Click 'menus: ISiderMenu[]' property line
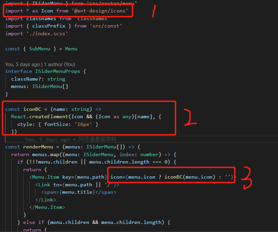The width and height of the screenshot is (278, 232). click(x=39, y=87)
